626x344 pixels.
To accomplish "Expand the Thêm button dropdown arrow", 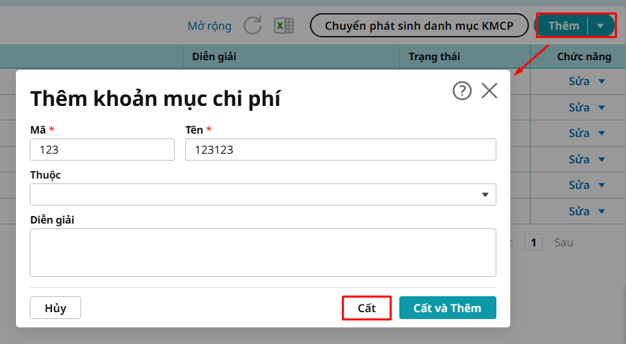I will tap(600, 26).
